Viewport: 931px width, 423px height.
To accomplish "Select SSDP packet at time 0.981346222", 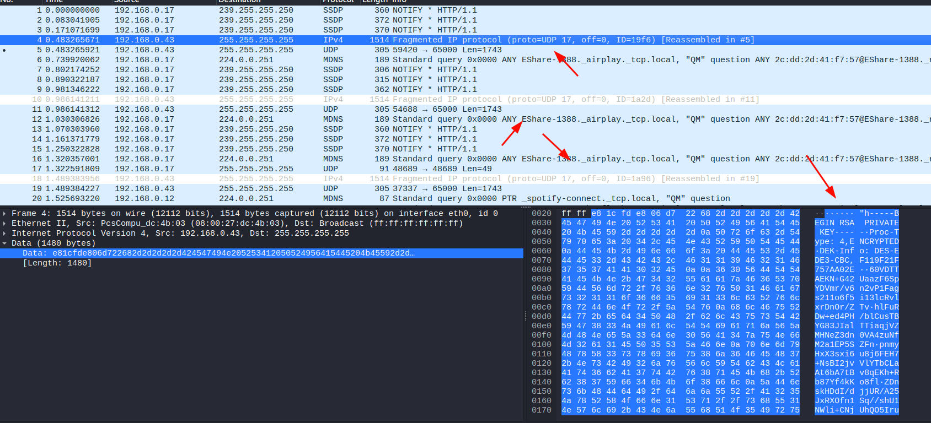I will 465,89.
